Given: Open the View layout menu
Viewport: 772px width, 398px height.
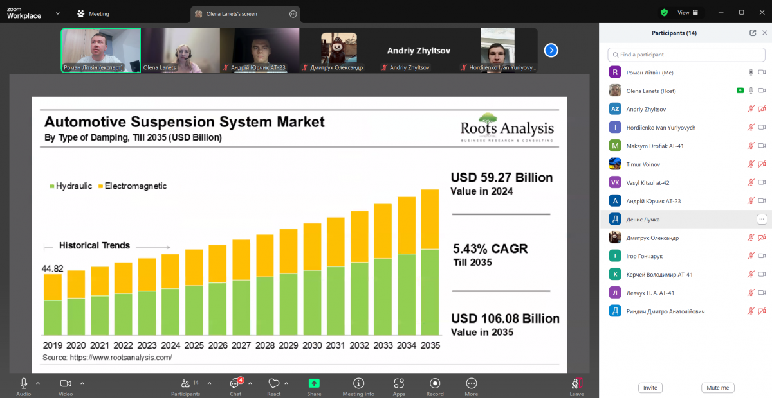Looking at the screenshot, I should pos(687,12).
